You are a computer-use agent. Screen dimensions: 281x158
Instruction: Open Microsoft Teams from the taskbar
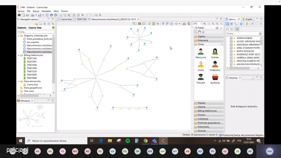[x=154, y=141]
